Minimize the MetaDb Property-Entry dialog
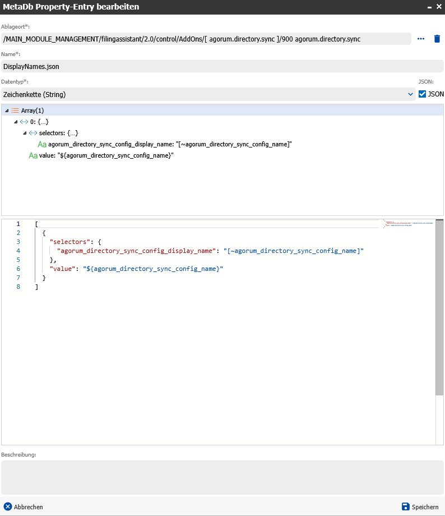Screen dimensions: 445x516 pos(429,7)
